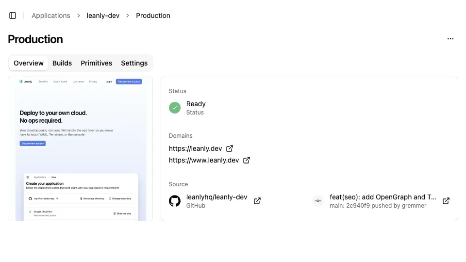Open the feat(seo): add OpenGraph commit link
The height and width of the screenshot is (262, 466).
point(383,197)
